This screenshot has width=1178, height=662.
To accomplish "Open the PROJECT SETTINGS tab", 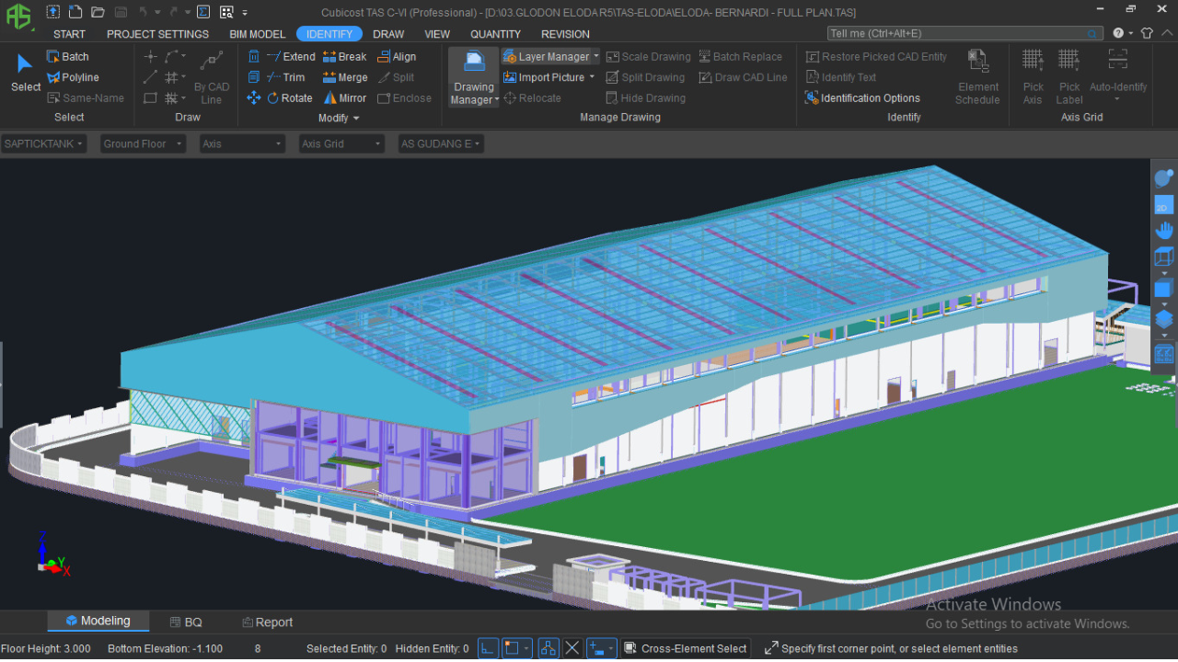I will 157,34.
